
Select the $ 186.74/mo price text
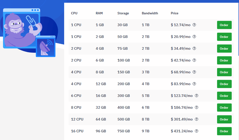point(182,108)
